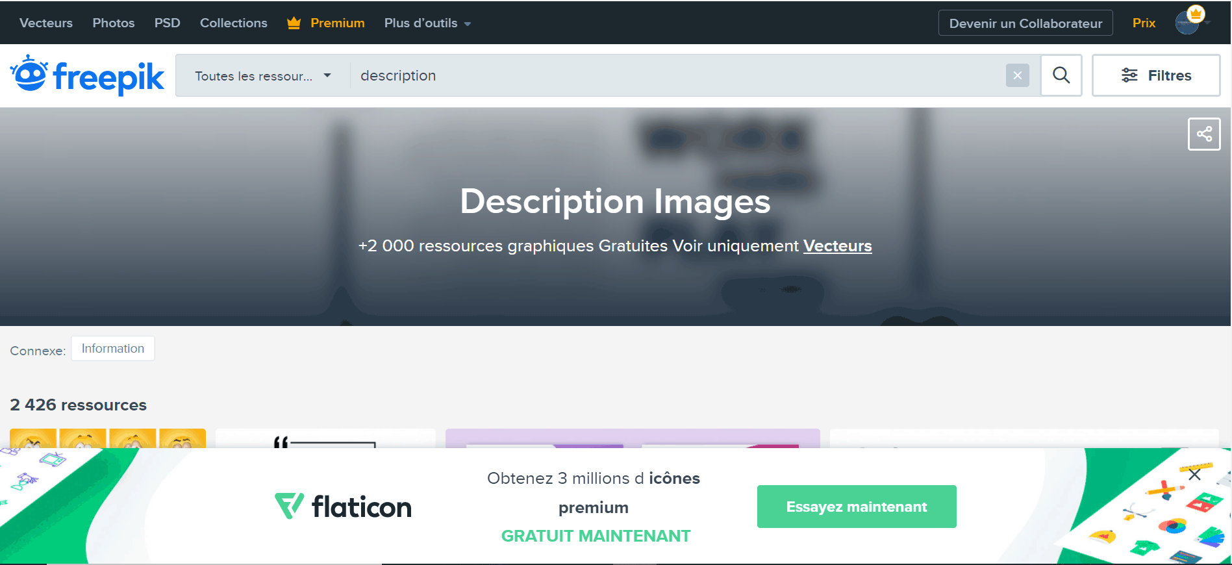Viewport: 1232px width, 565px height.
Task: Open the Filtres button
Action: click(1156, 75)
